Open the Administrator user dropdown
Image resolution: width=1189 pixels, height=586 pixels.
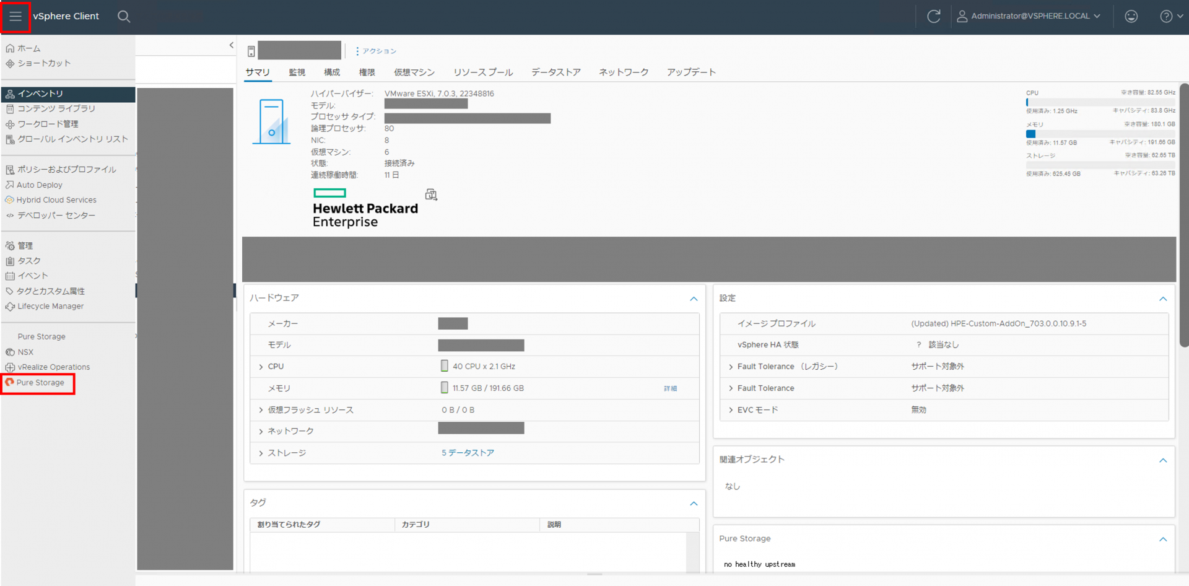click(x=1029, y=17)
